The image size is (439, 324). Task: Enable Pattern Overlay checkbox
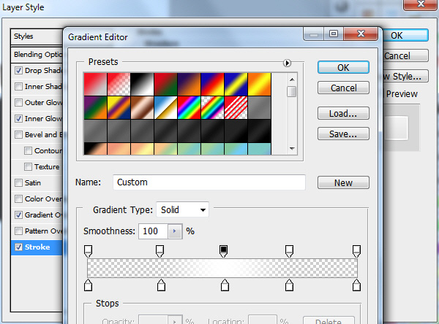[x=18, y=231]
